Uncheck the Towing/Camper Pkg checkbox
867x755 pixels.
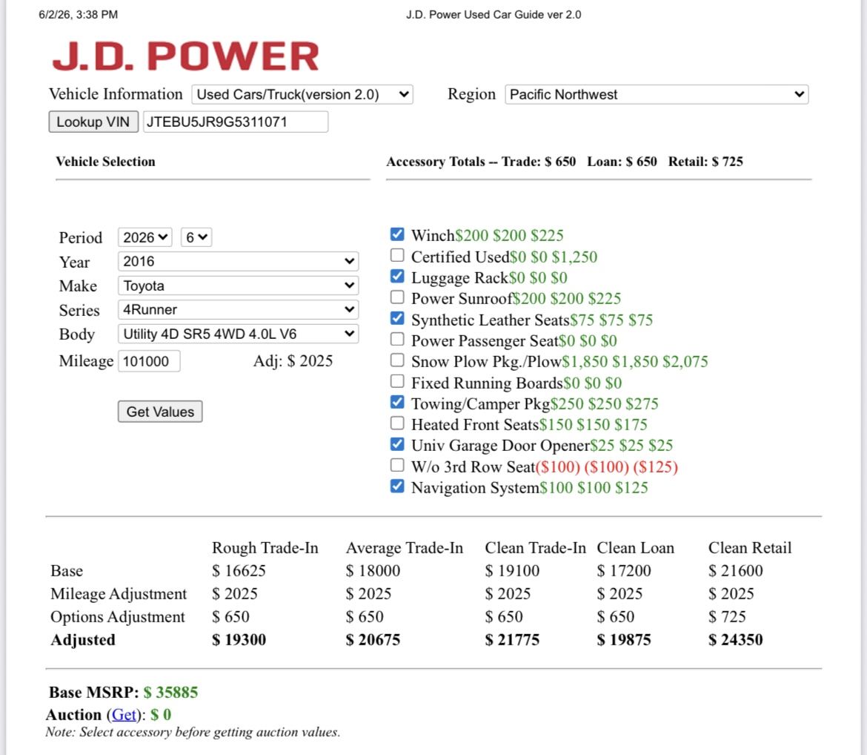(x=397, y=403)
